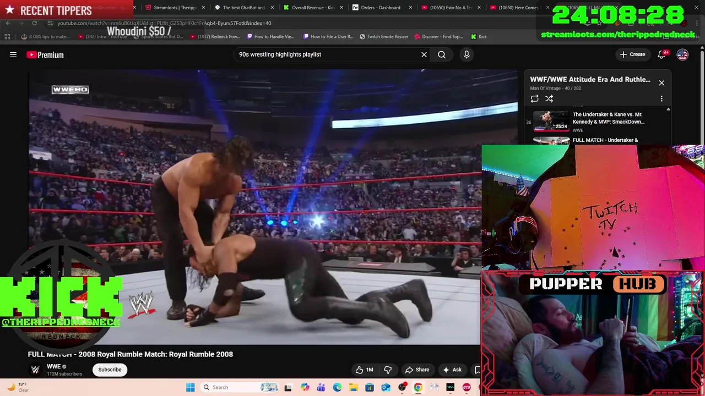Open 8 OBS tips bookmark

45,37
